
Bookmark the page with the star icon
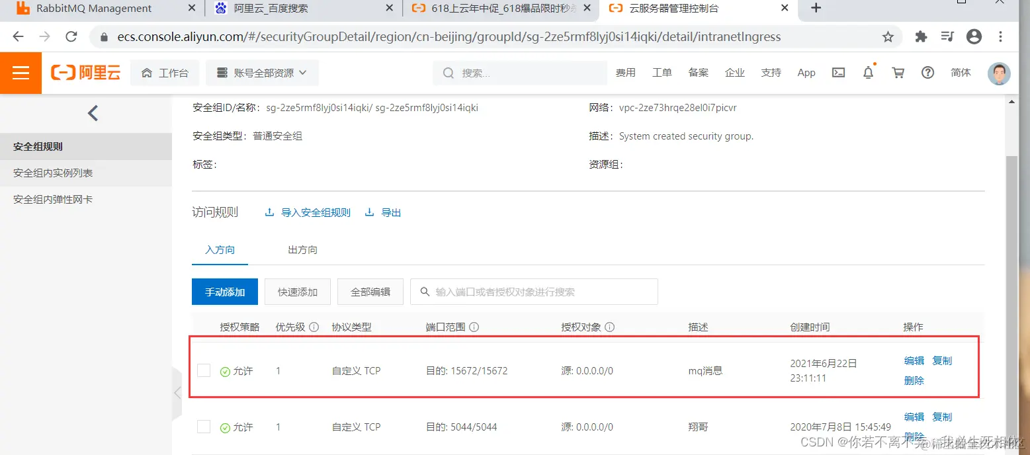tap(888, 37)
